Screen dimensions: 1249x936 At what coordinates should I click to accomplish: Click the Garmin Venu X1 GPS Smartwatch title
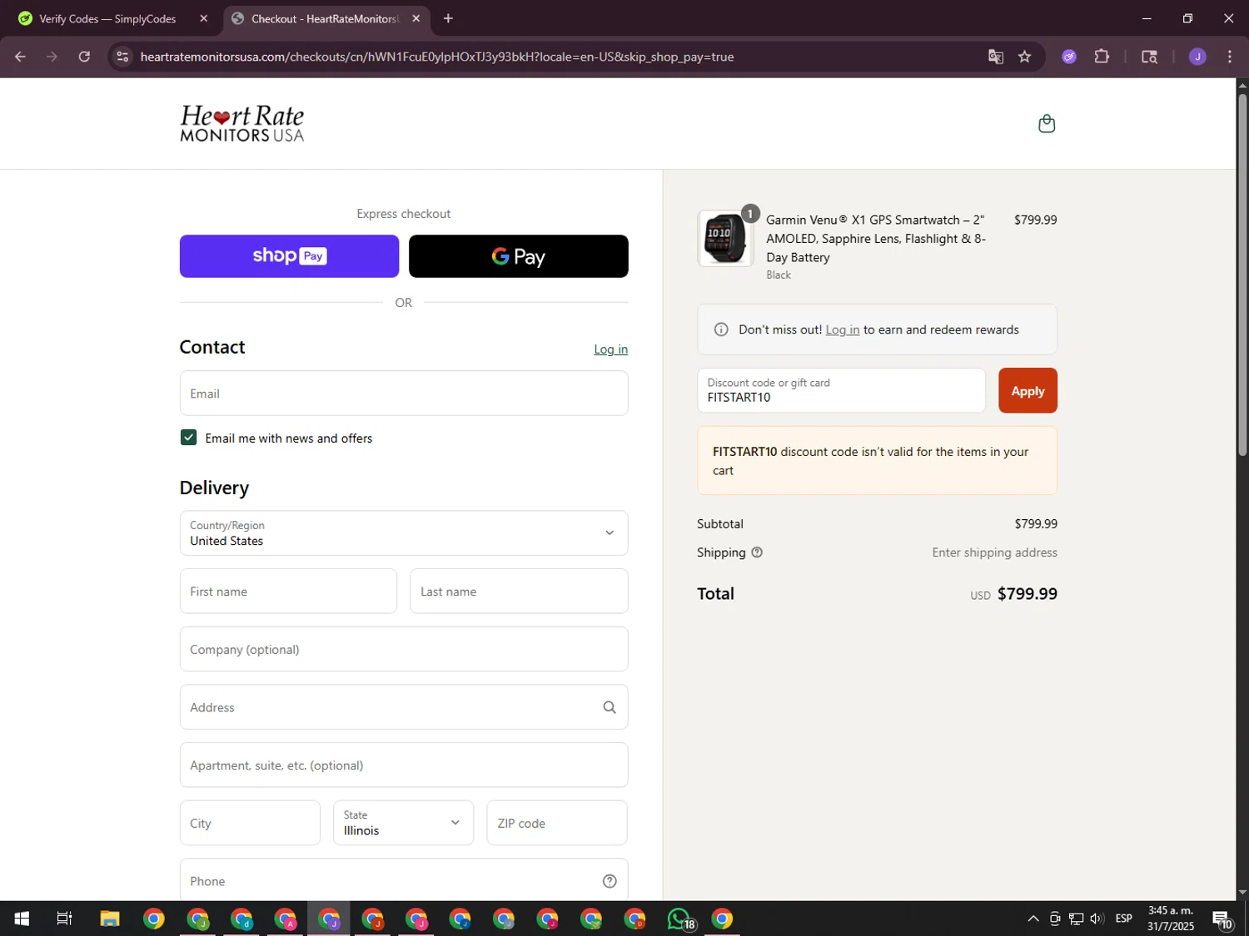pos(876,239)
